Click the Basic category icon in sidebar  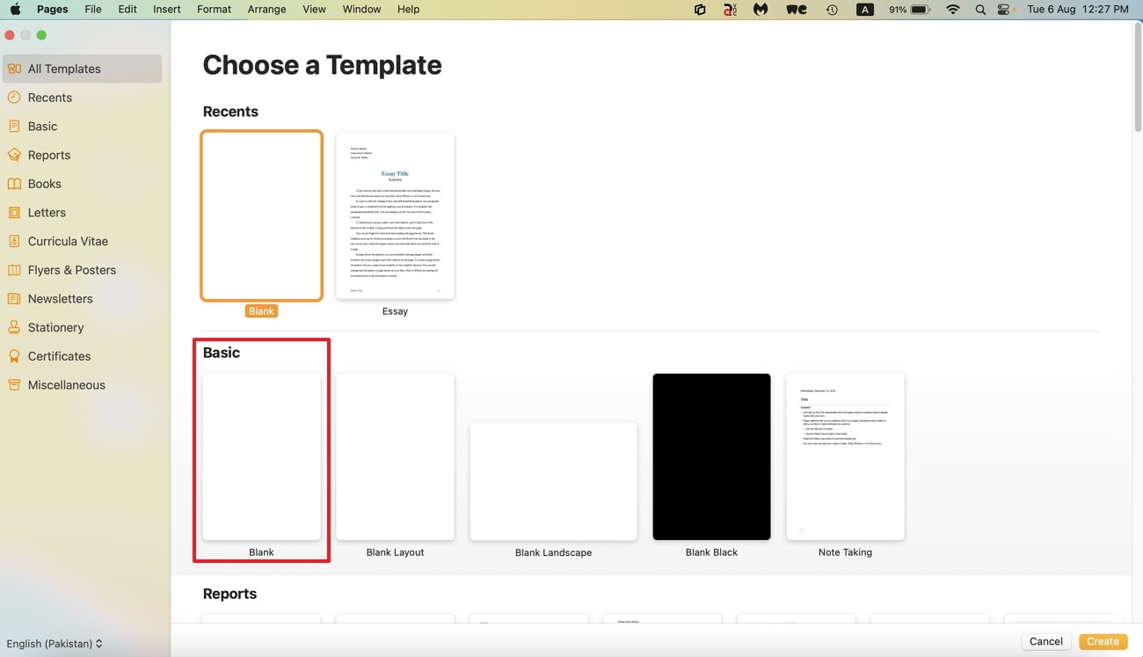(x=14, y=126)
